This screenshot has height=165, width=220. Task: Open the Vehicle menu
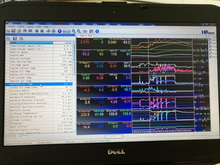point(21,26)
